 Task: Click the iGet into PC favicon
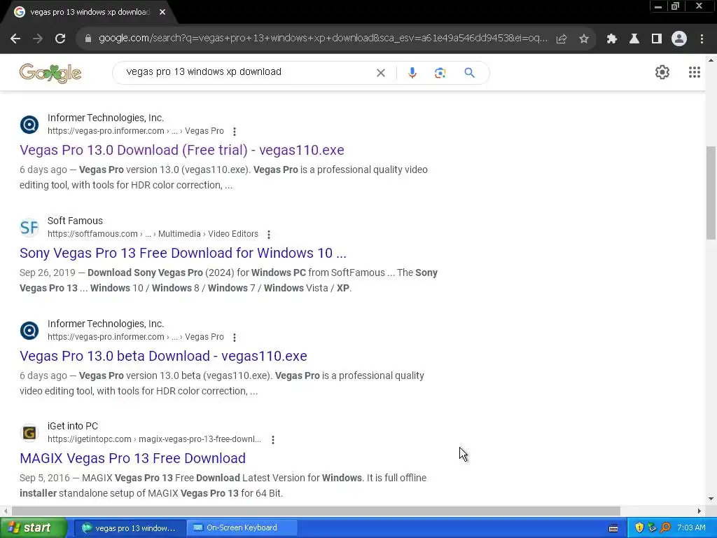pyautogui.click(x=29, y=433)
